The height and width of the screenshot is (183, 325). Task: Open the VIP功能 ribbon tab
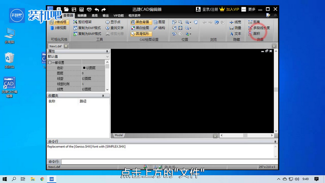click(x=118, y=16)
